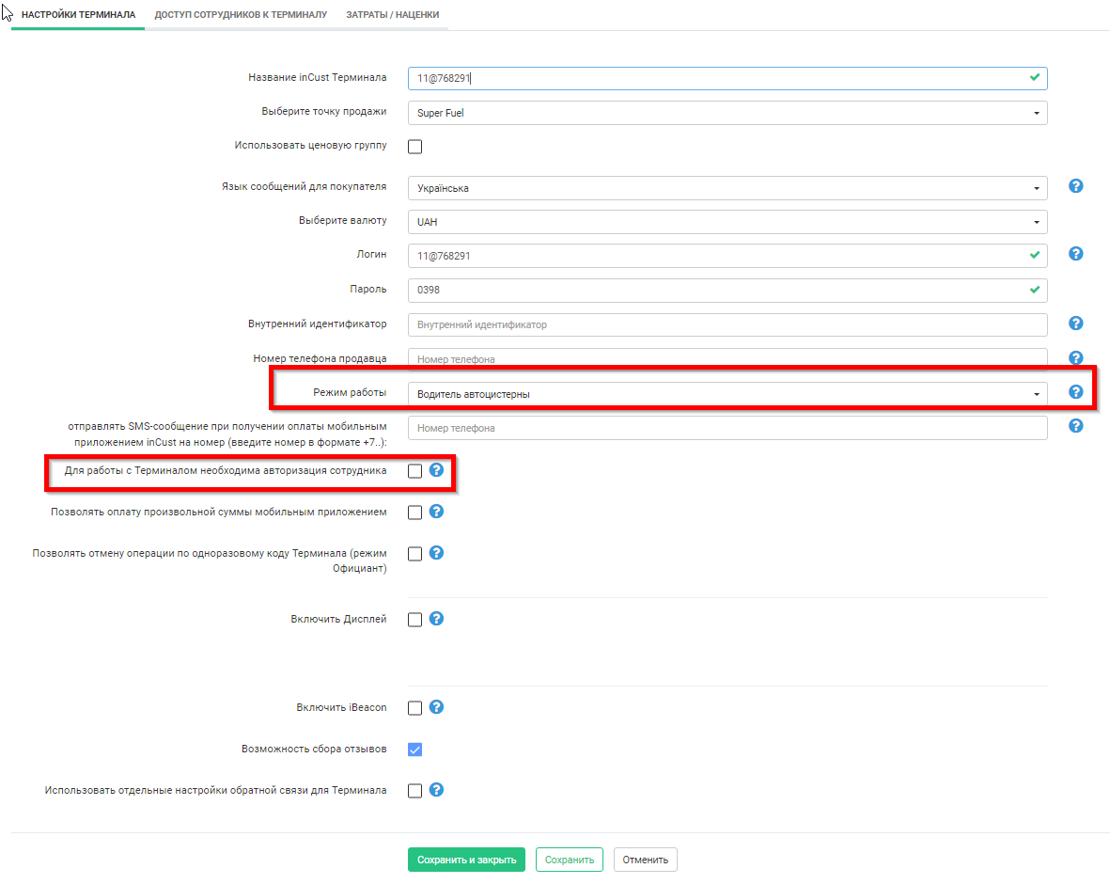Open help for Включить Дисплей option

pyautogui.click(x=436, y=619)
